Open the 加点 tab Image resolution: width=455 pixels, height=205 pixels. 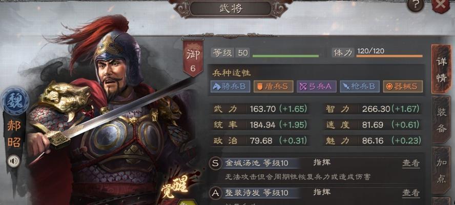441,171
